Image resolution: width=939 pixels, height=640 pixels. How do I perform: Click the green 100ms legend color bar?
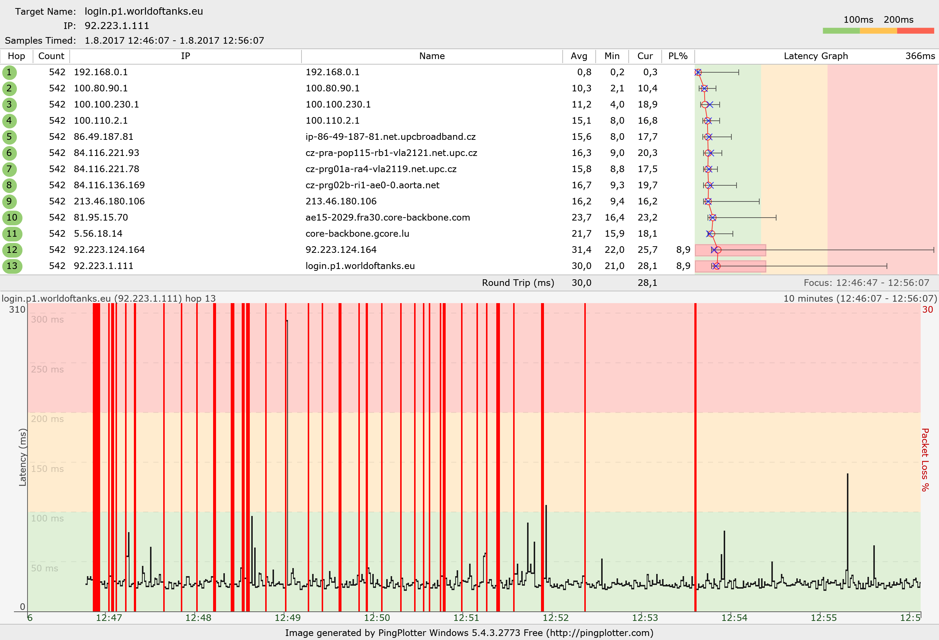[x=841, y=31]
